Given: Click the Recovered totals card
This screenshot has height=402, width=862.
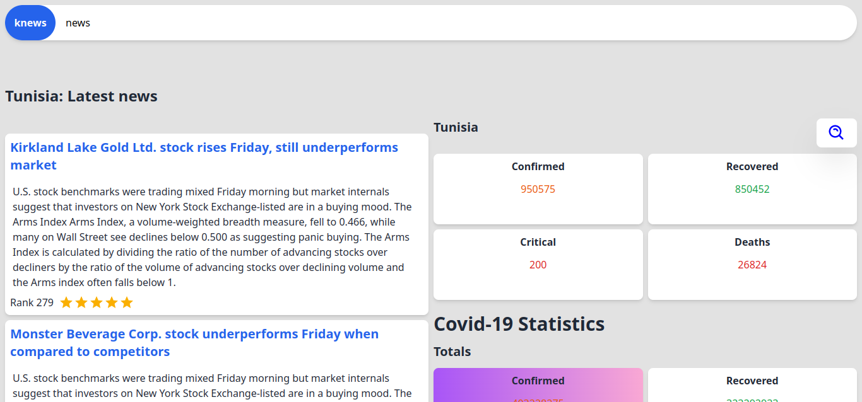Looking at the screenshot, I should tap(752, 385).
